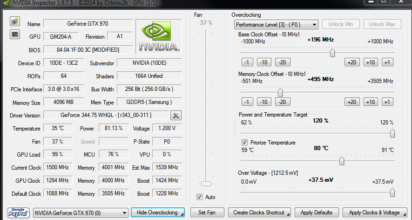Image resolution: width=412 pixels, height=220 pixels.
Task: Click -20 under Base Clock Offset
Action: [x=283, y=62]
